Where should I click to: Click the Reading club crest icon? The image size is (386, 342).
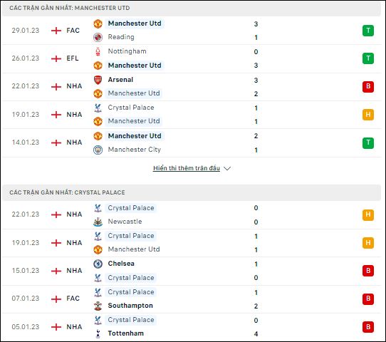pos(98,37)
